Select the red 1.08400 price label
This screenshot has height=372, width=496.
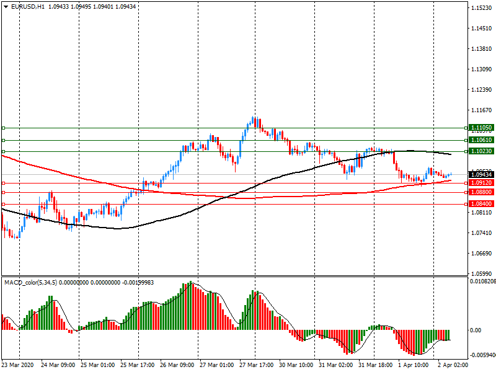(x=482, y=204)
